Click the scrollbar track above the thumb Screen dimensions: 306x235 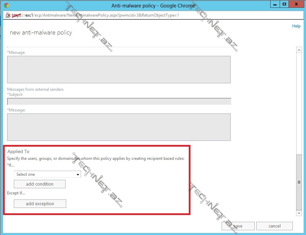299,102
